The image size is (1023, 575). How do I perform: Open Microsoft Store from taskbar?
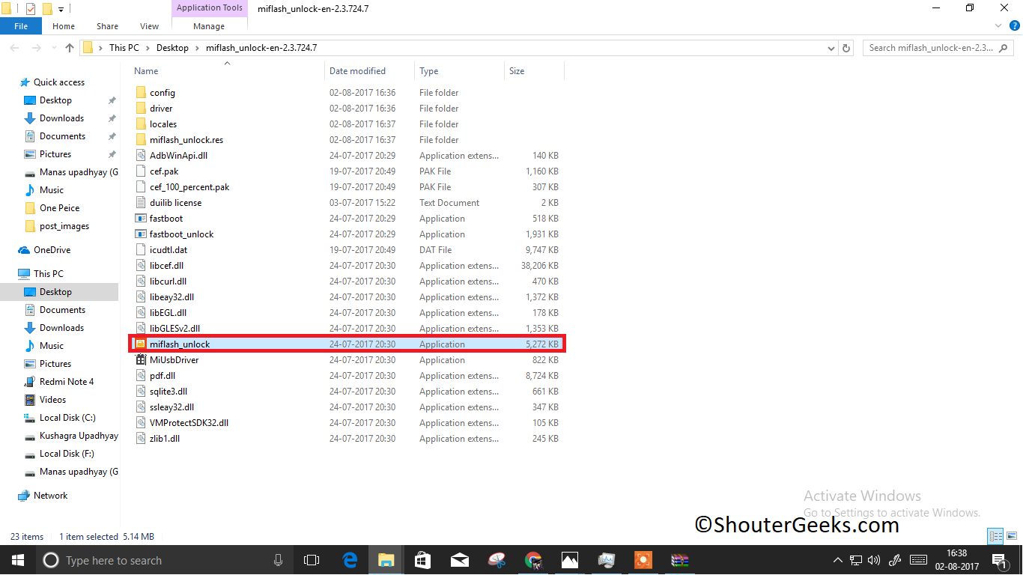(422, 560)
